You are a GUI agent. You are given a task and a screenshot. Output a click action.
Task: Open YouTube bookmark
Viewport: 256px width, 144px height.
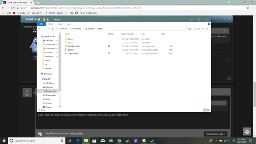(19, 13)
